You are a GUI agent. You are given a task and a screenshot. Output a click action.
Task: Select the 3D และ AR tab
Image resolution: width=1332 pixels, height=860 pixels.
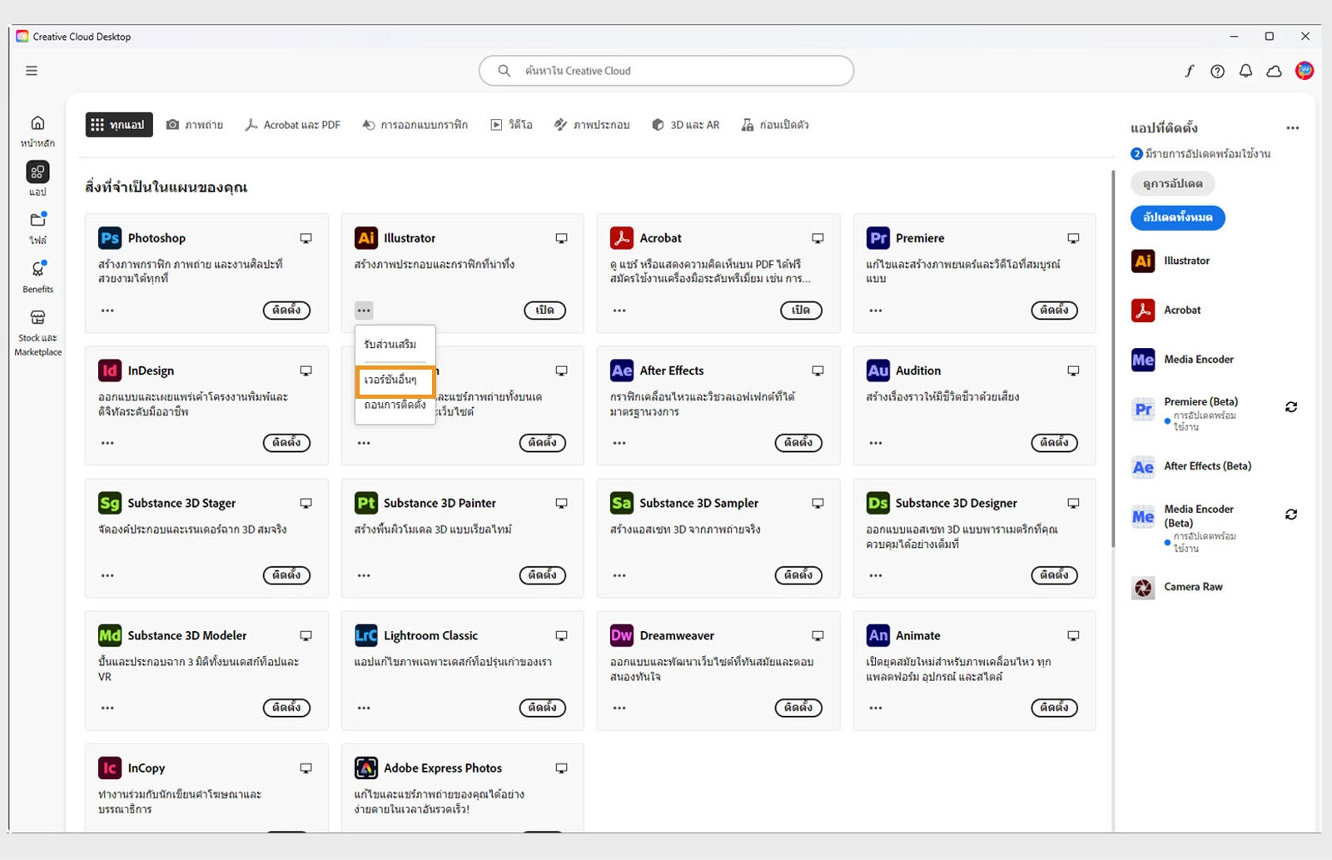coord(685,125)
